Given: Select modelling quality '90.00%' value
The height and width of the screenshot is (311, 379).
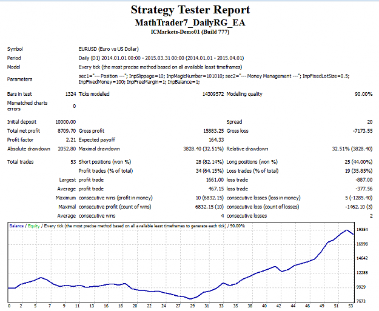Looking at the screenshot, I should click(x=363, y=94).
